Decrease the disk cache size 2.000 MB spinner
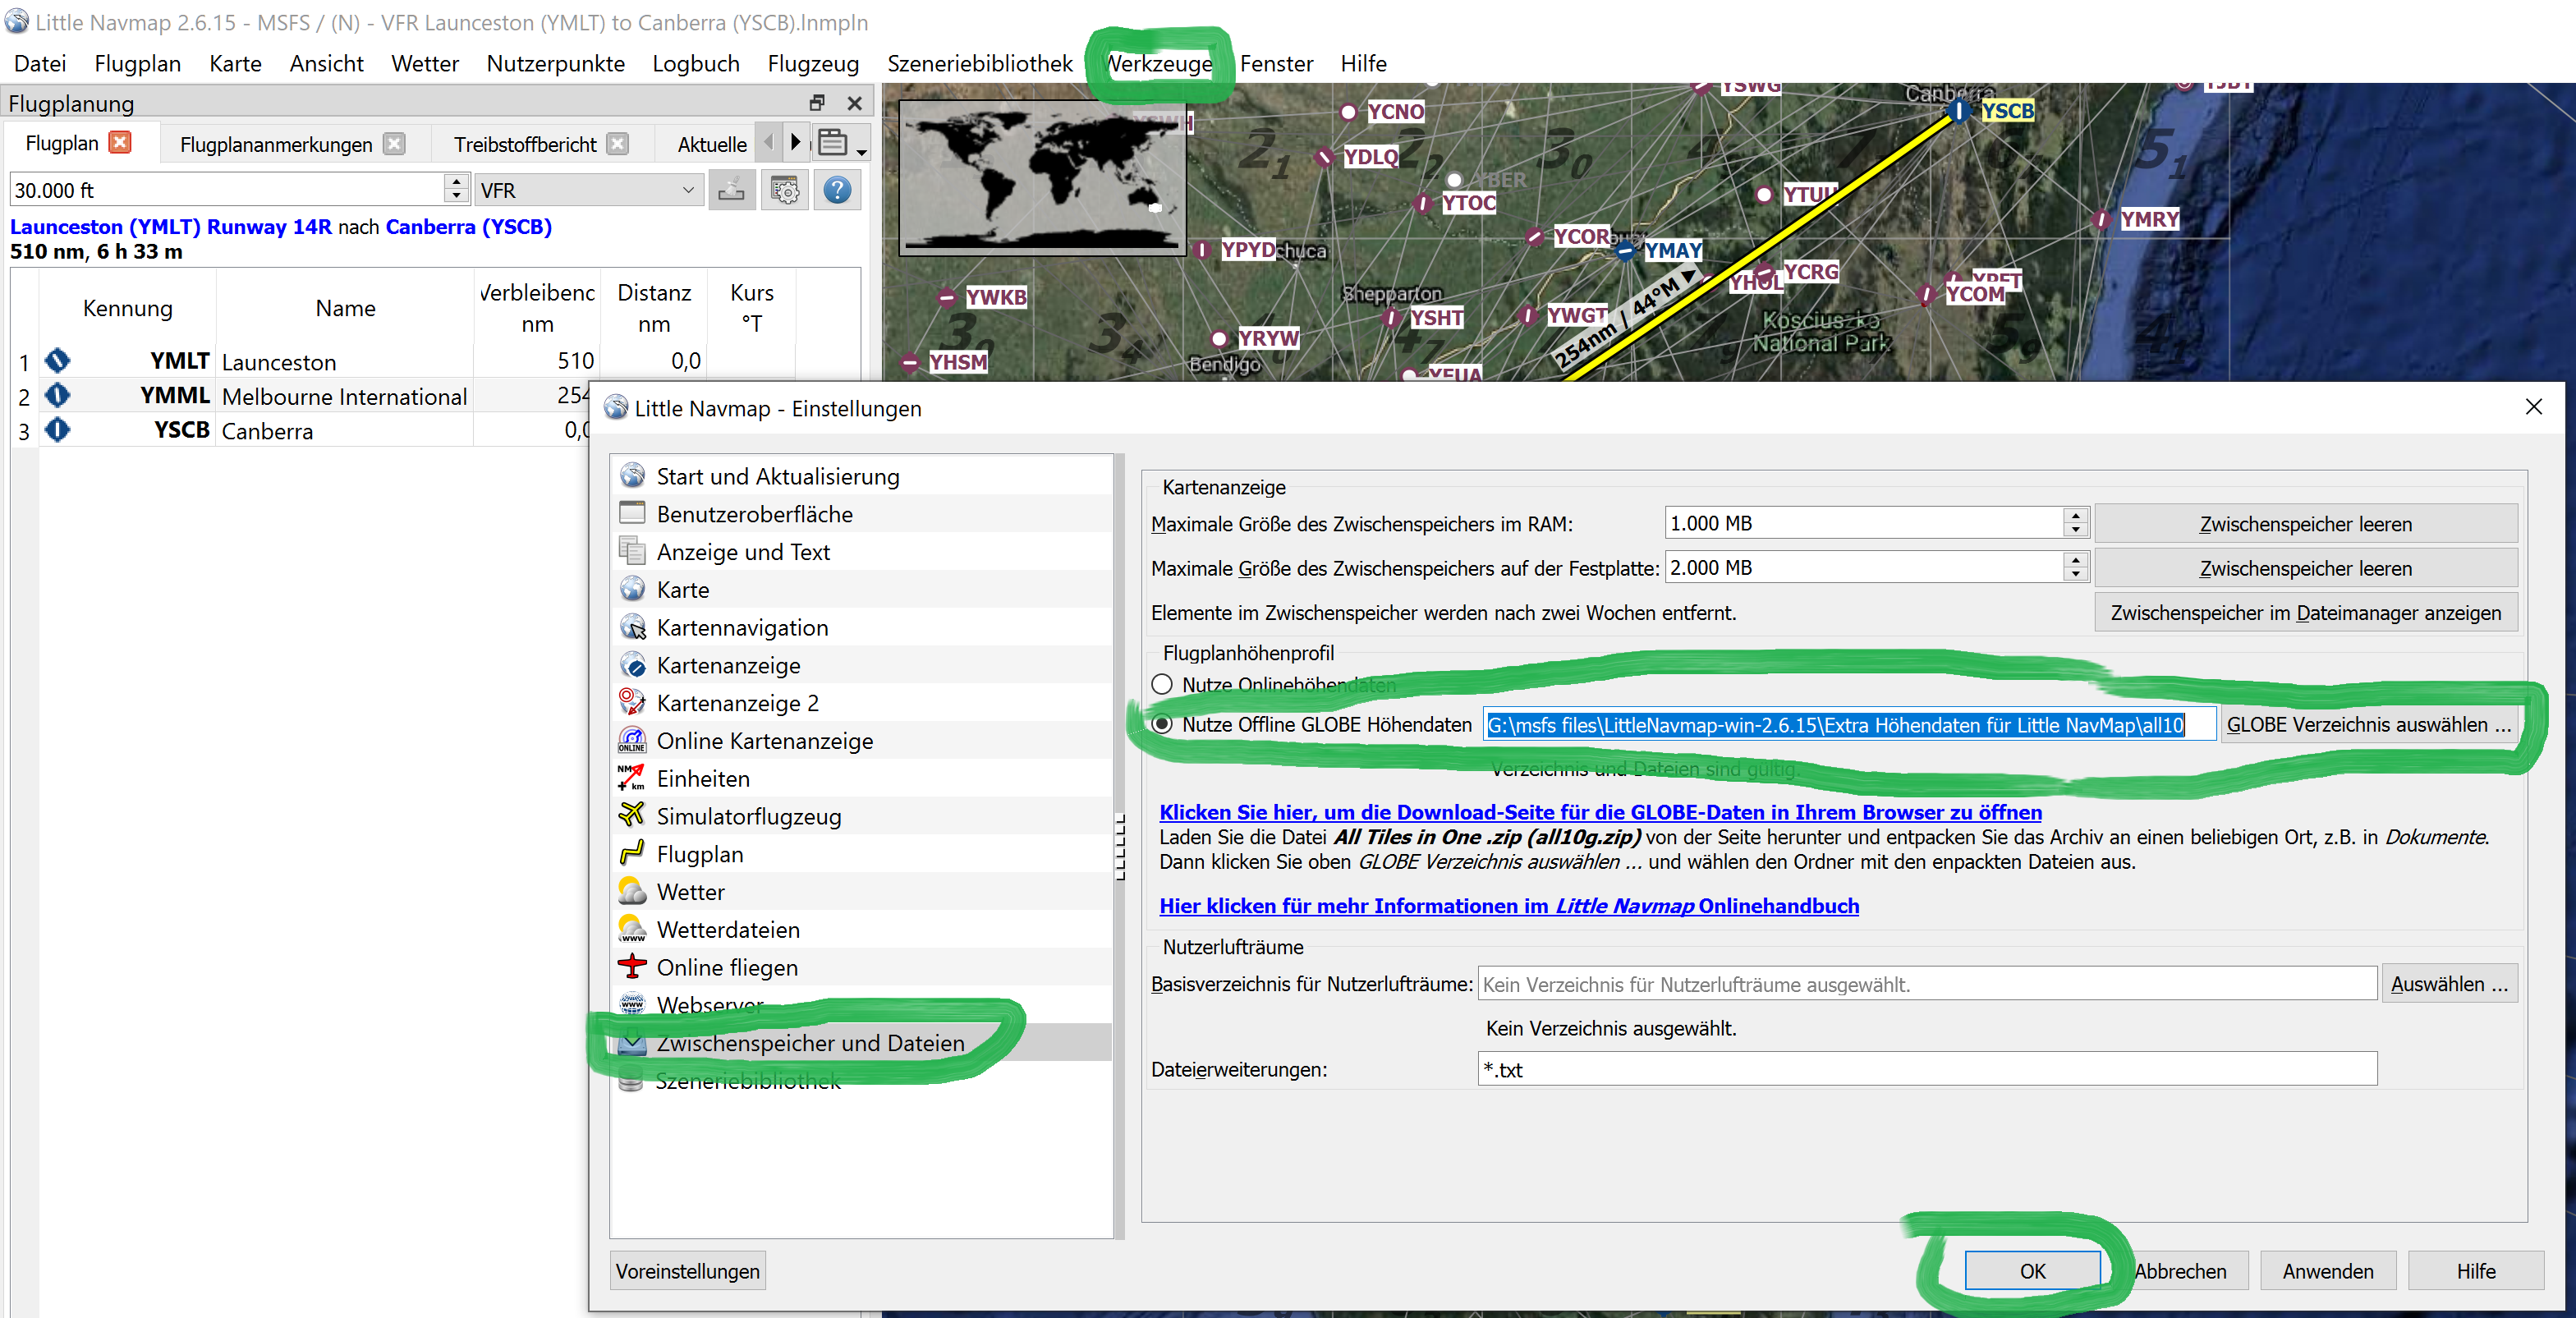The image size is (2576, 1318). point(2076,576)
